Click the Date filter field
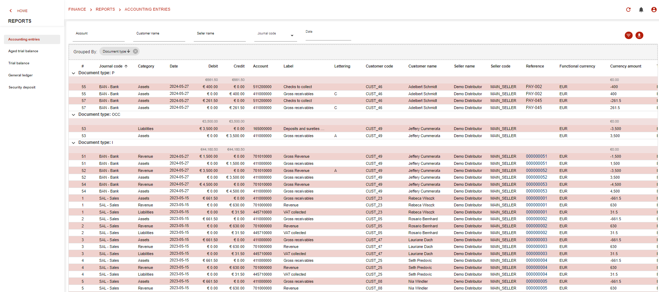 pos(328,34)
